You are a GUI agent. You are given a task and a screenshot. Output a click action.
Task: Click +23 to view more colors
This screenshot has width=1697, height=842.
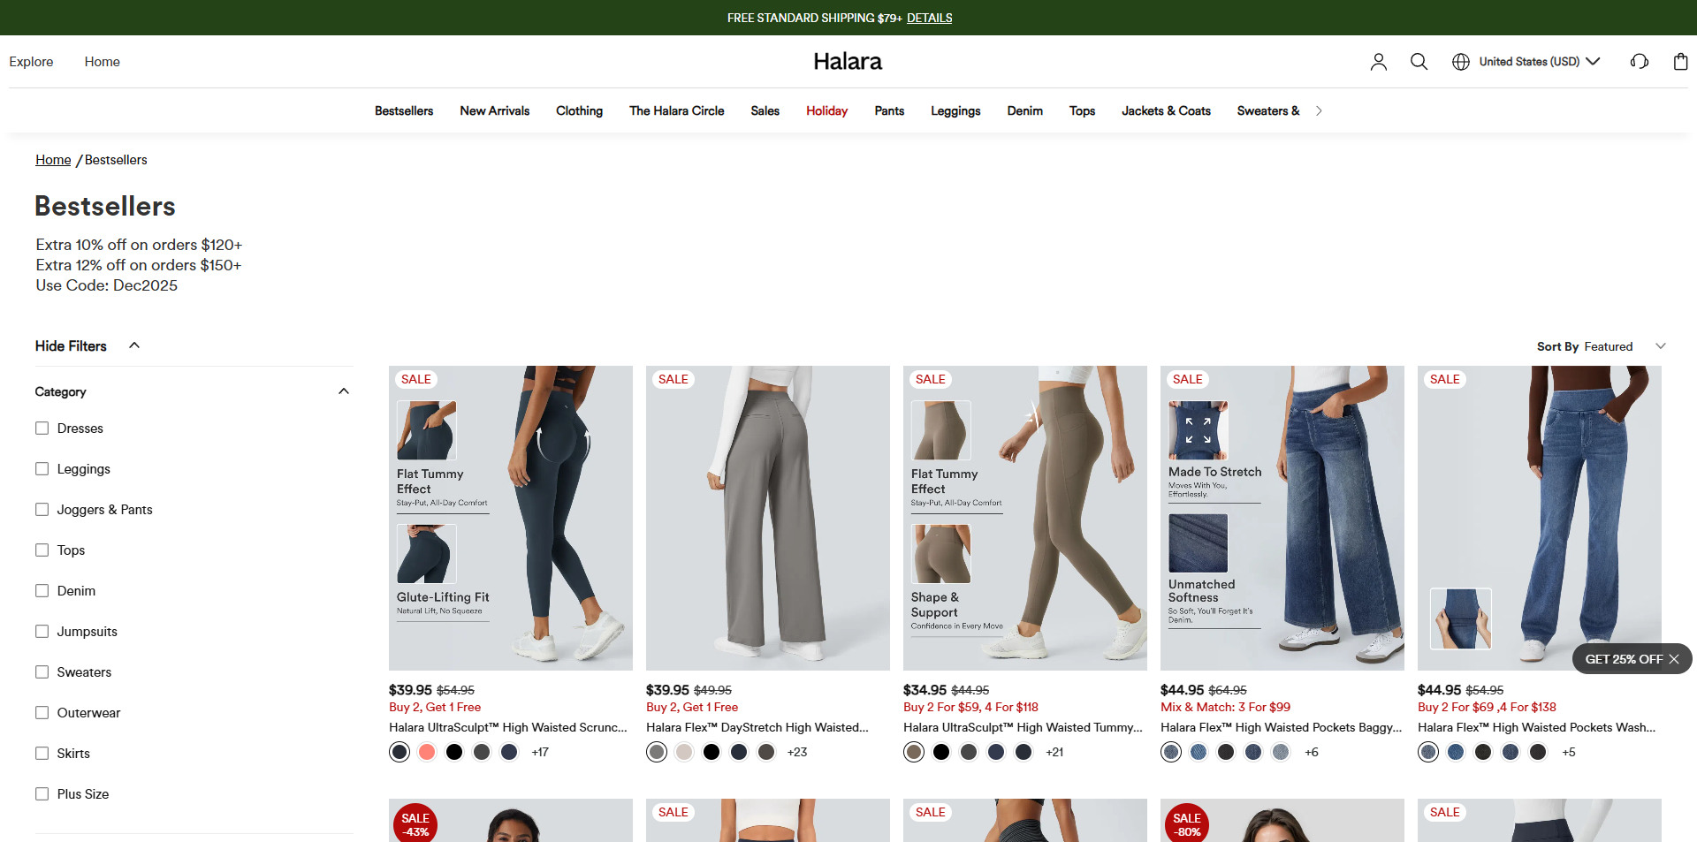[x=795, y=752]
